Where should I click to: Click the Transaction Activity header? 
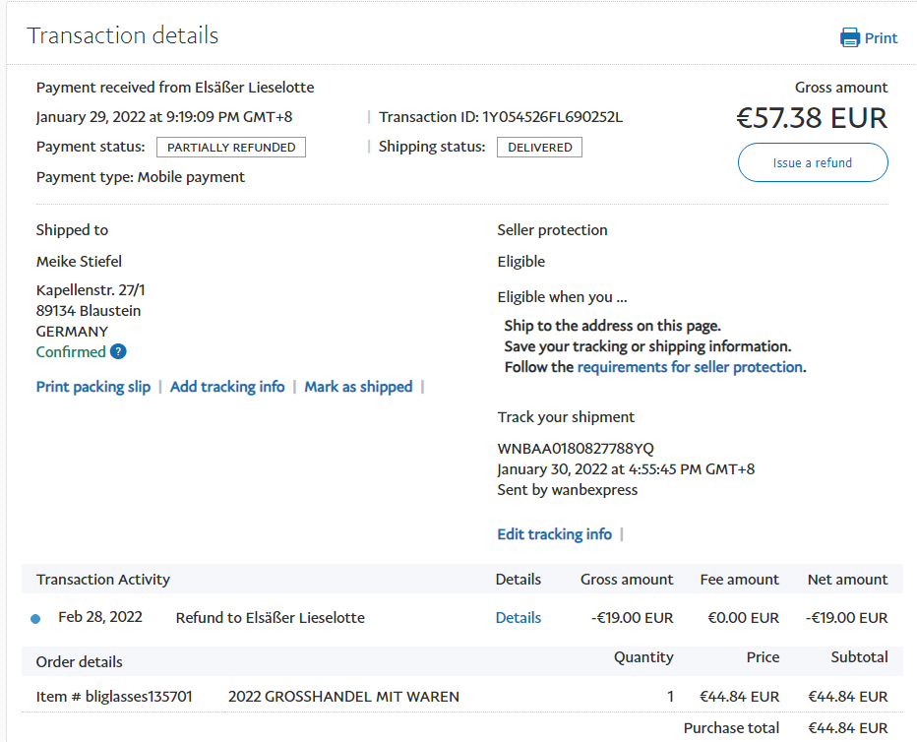(103, 580)
